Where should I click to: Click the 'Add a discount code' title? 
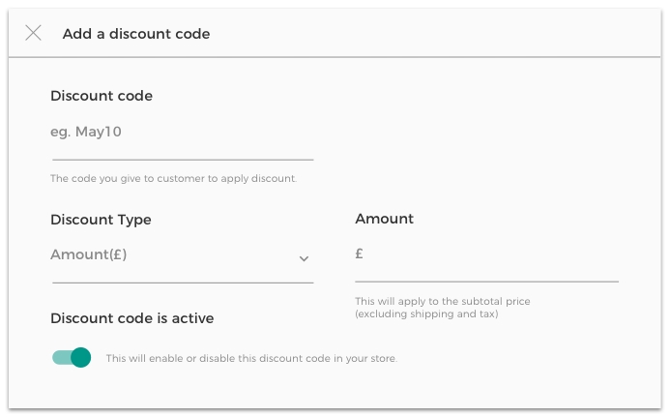click(136, 34)
